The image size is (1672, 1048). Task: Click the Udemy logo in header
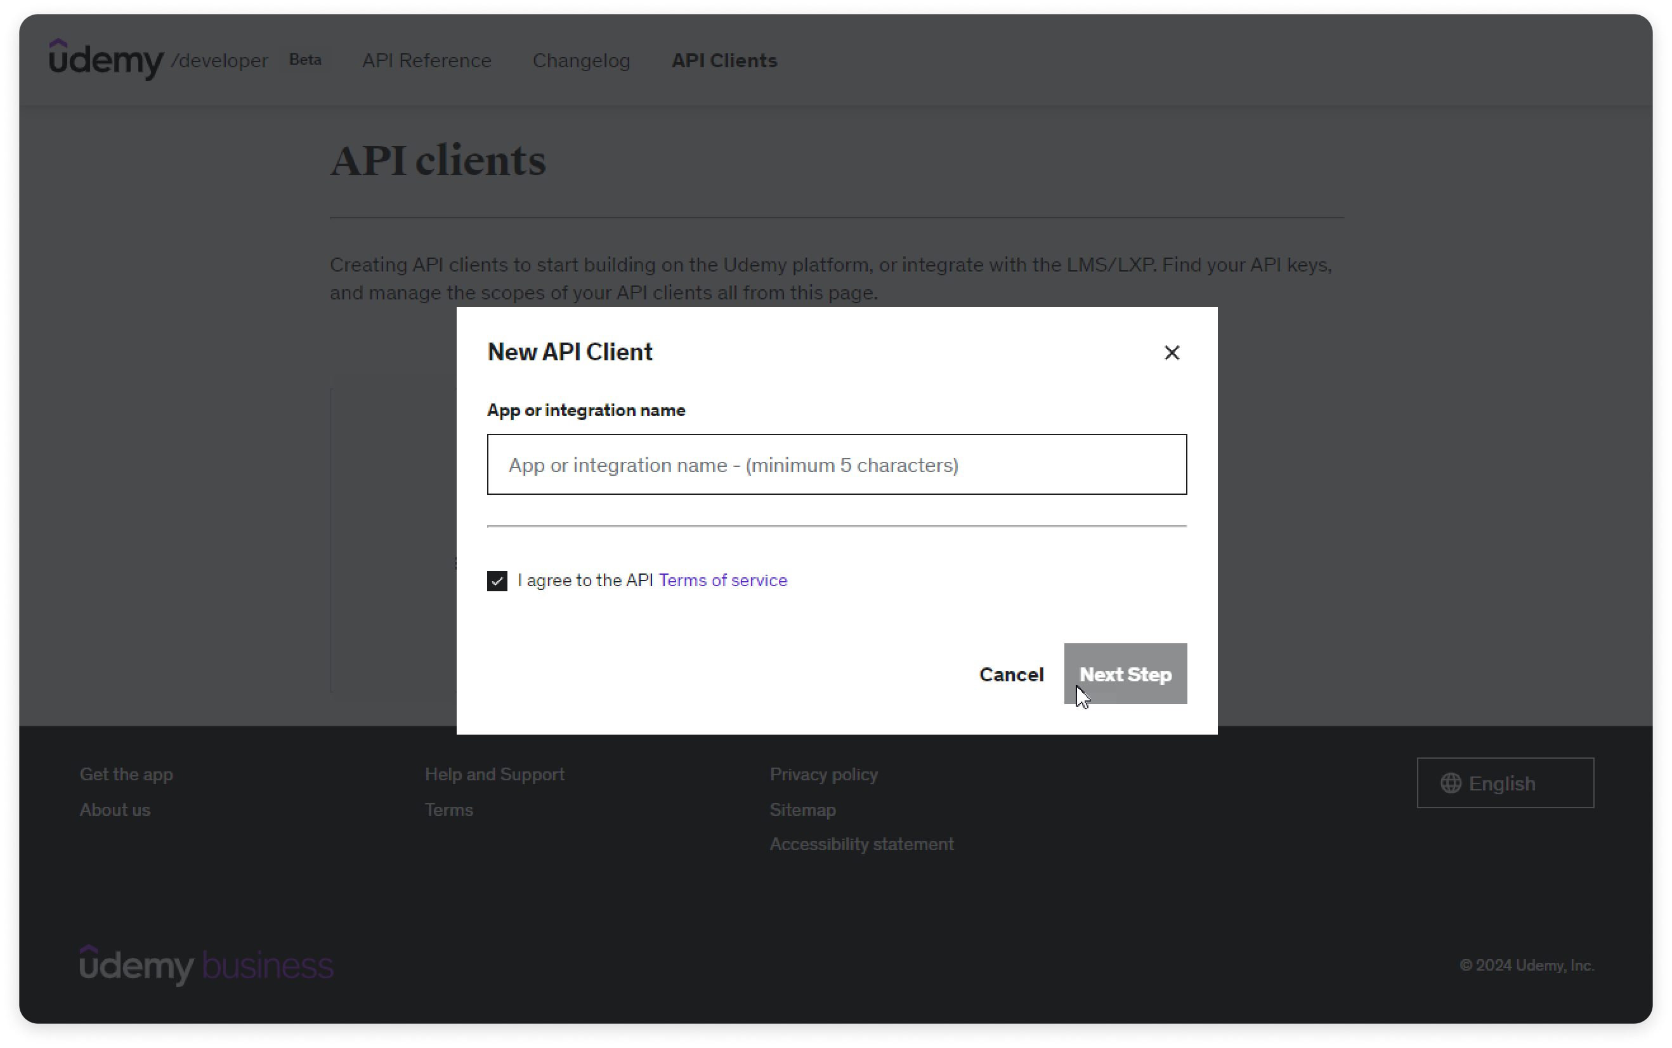click(x=106, y=60)
